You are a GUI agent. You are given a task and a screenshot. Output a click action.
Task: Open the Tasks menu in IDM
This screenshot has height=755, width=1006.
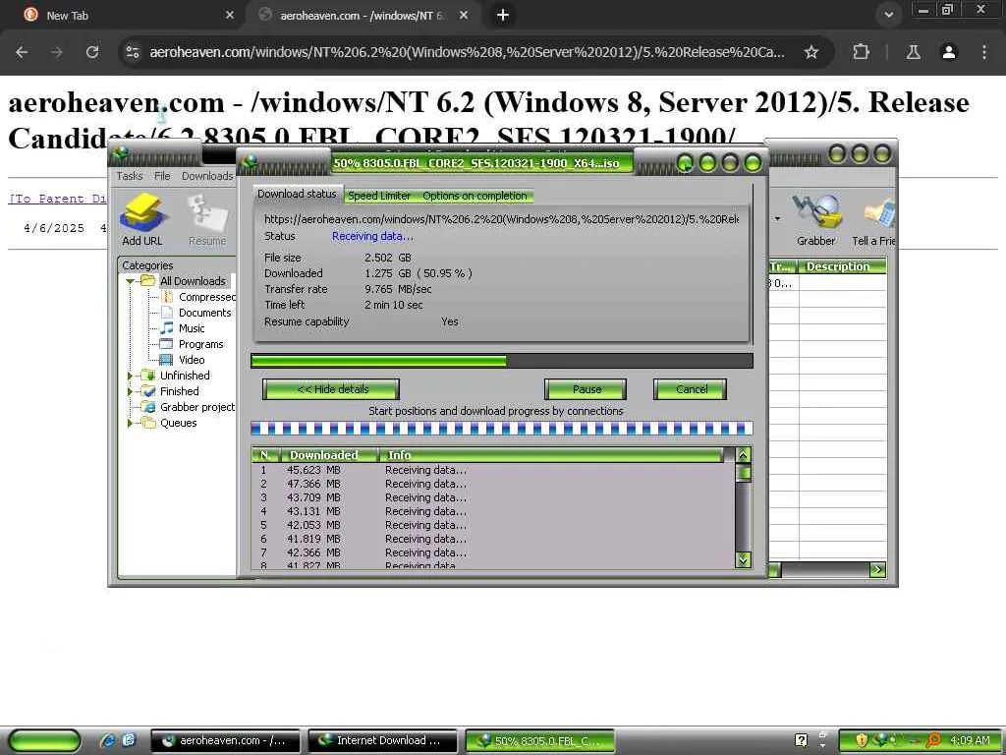129,176
